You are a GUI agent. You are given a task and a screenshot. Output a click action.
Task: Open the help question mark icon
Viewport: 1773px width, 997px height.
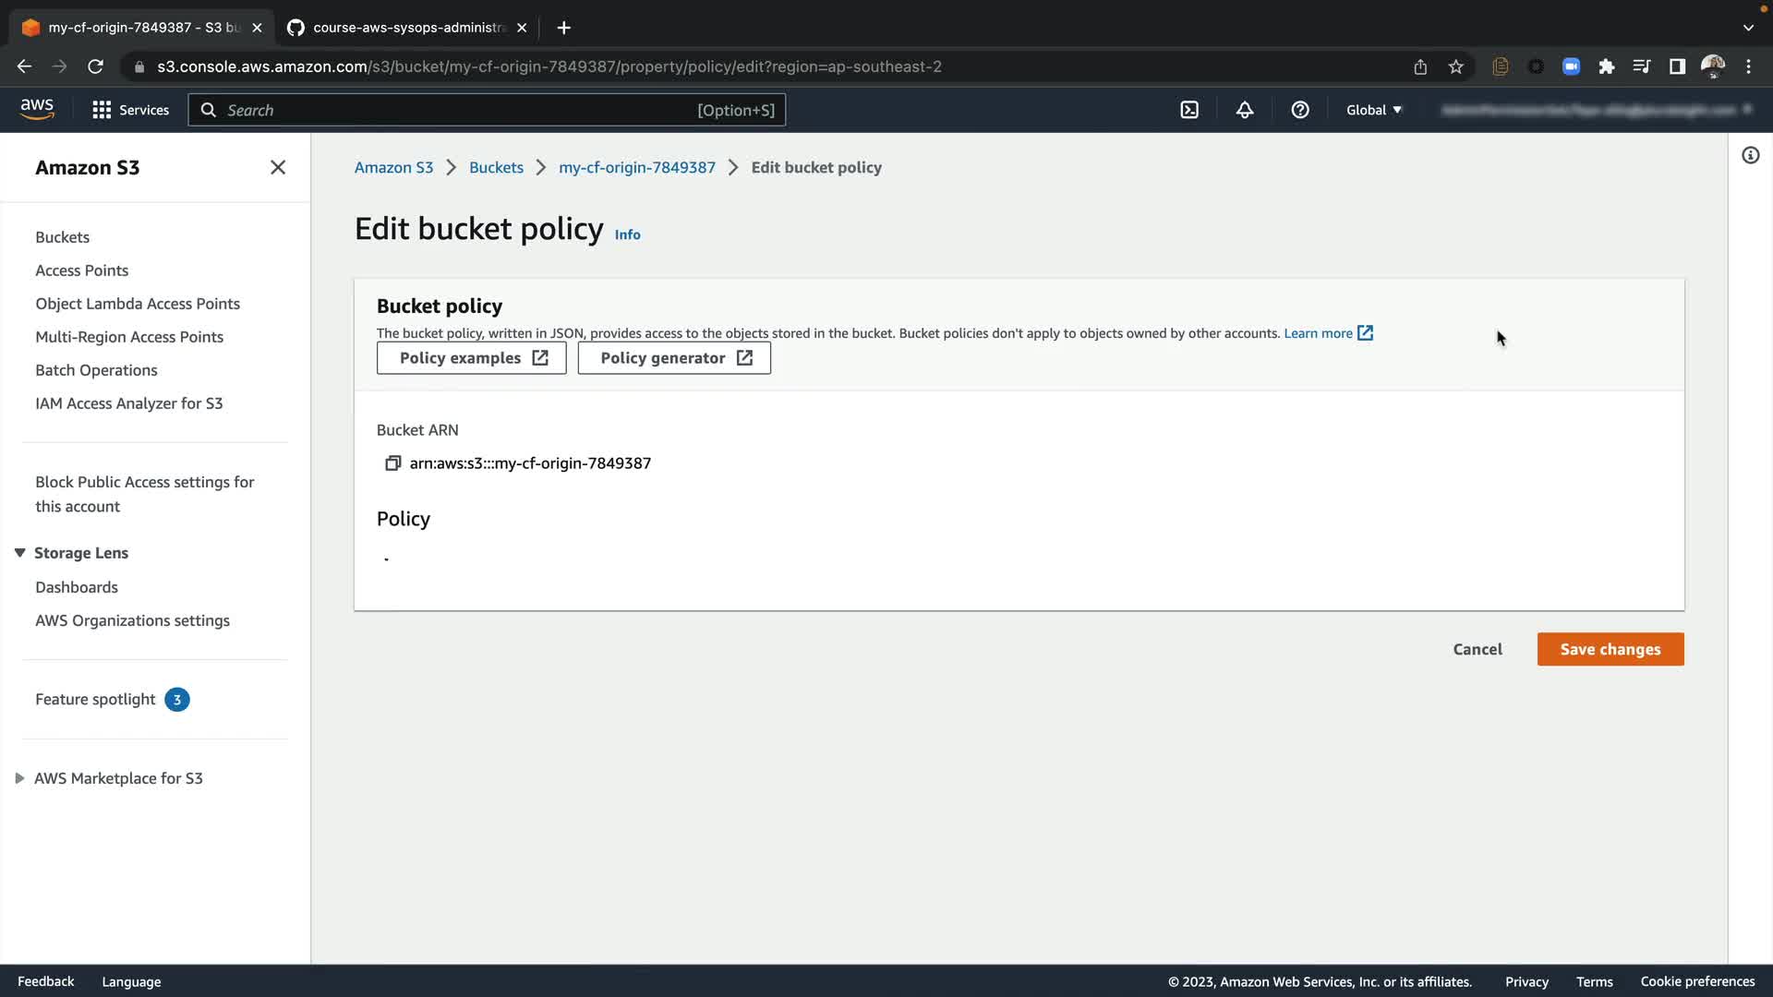[1300, 110]
